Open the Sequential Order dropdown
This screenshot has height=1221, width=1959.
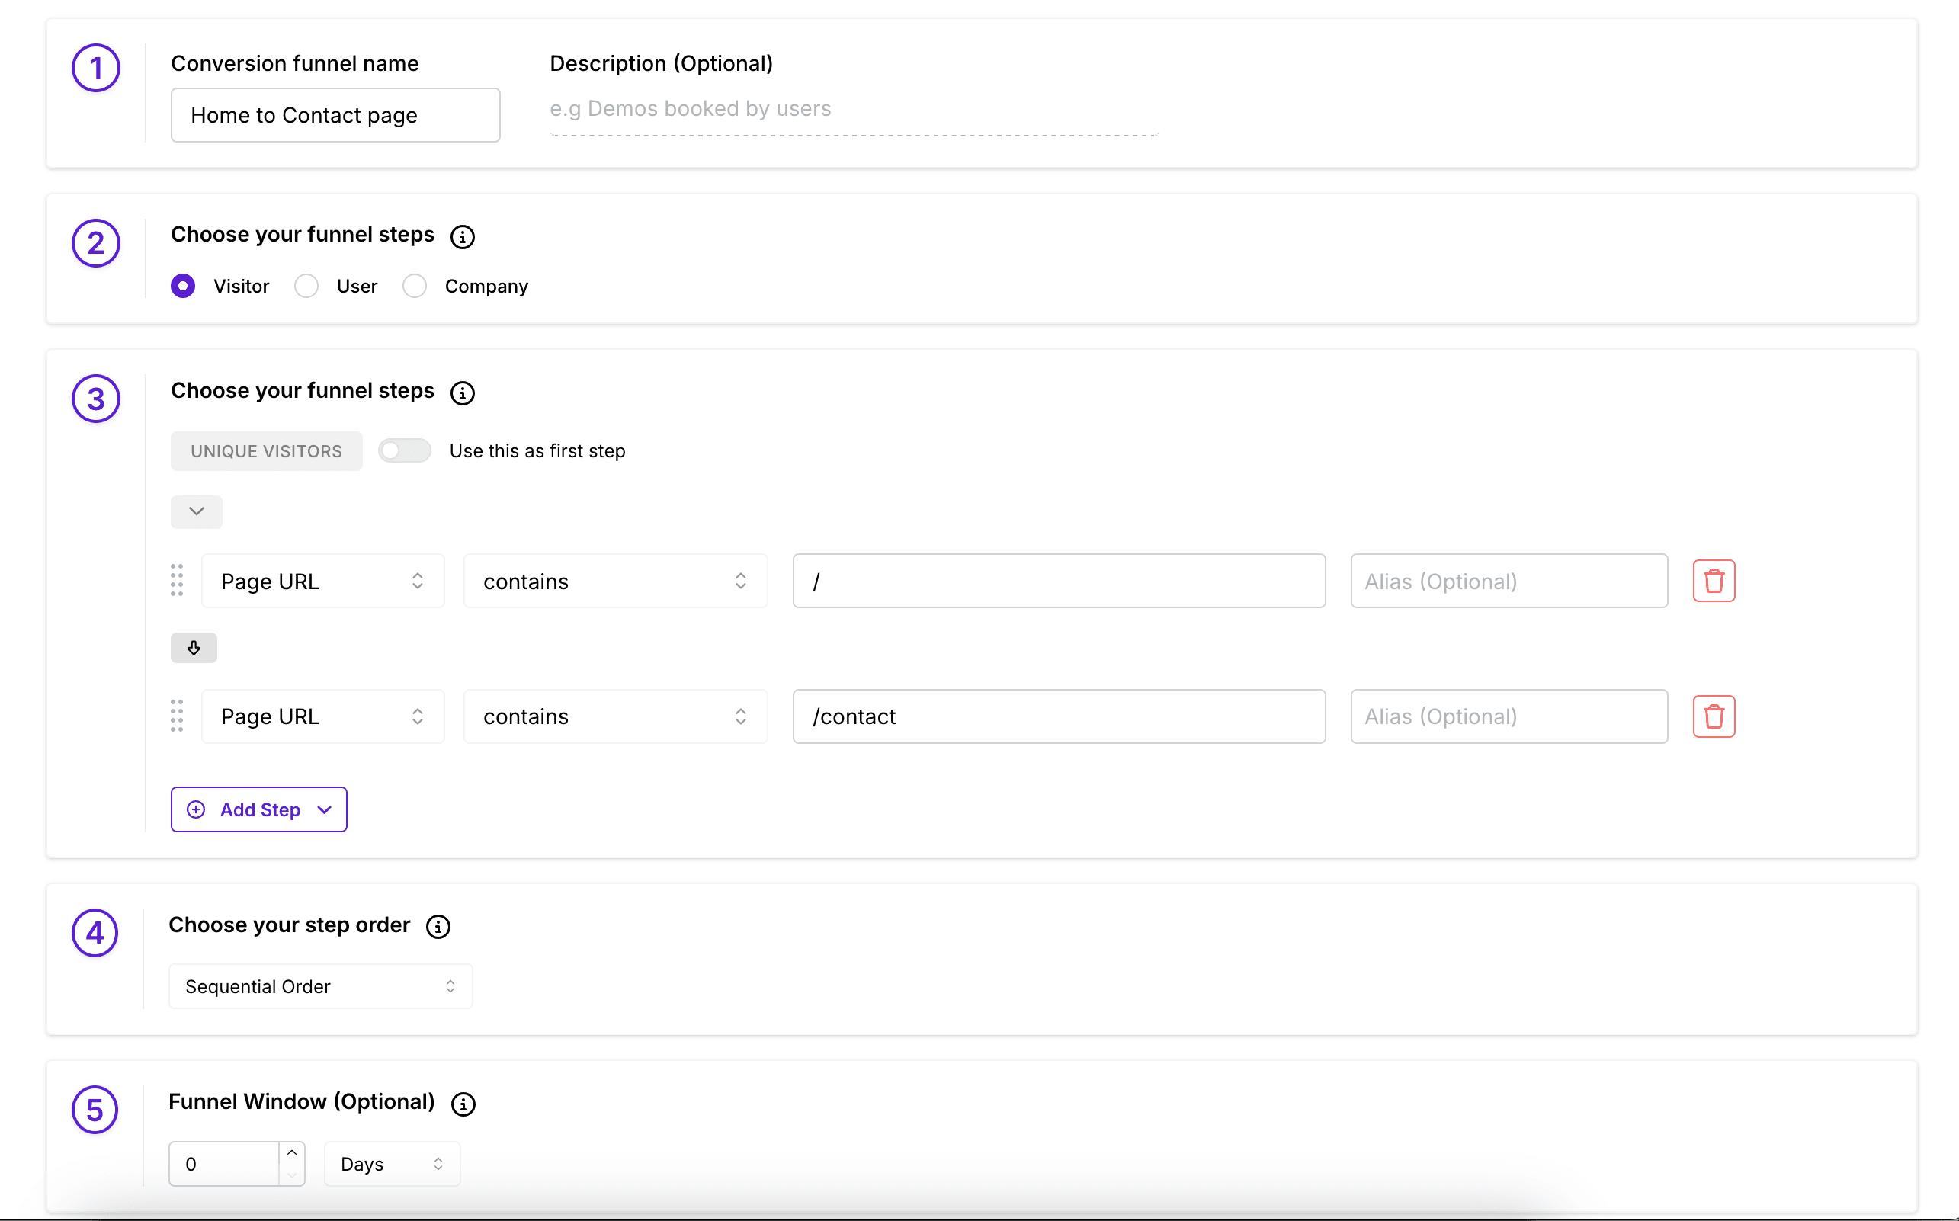(x=320, y=986)
